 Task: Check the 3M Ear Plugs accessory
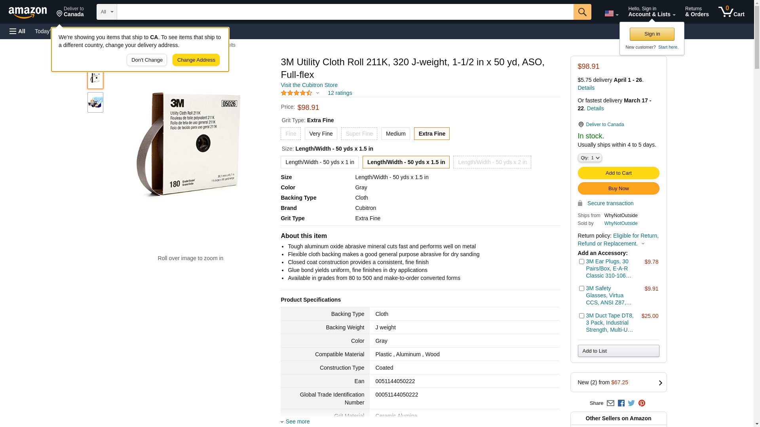[x=581, y=262]
